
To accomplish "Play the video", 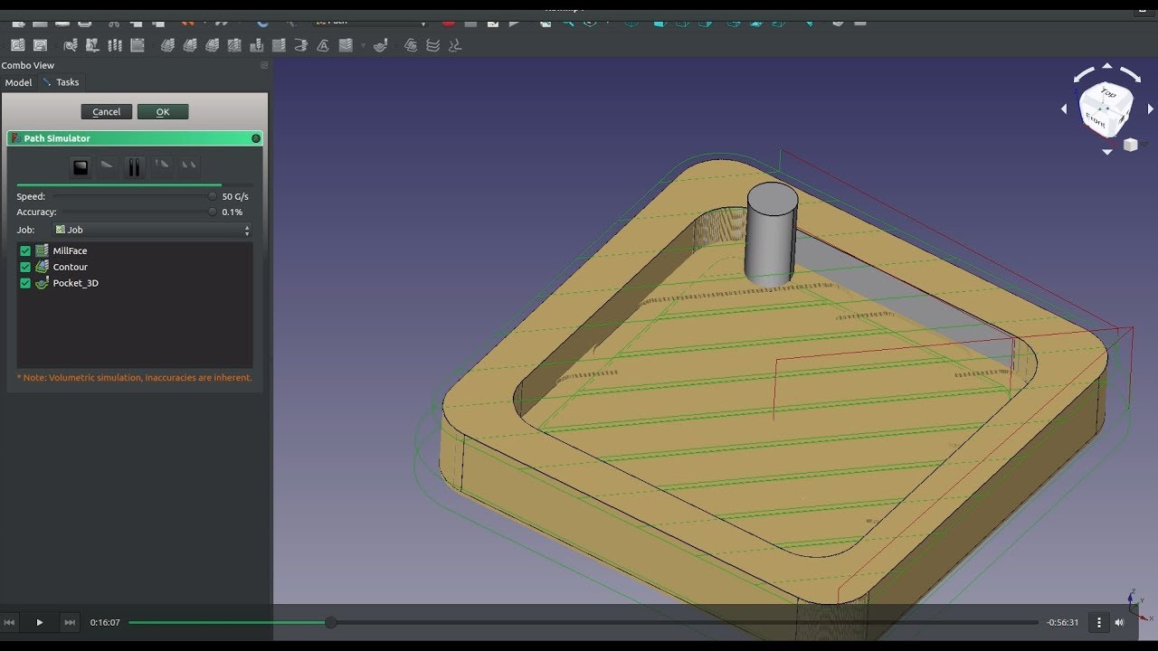I will [x=39, y=622].
